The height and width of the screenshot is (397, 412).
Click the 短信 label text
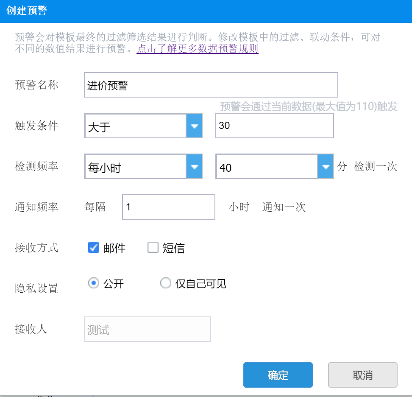174,248
